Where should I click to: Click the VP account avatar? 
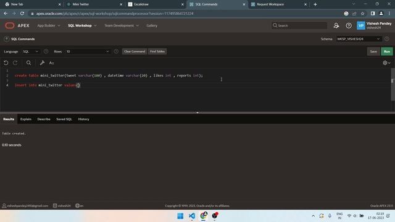[x=360, y=25]
